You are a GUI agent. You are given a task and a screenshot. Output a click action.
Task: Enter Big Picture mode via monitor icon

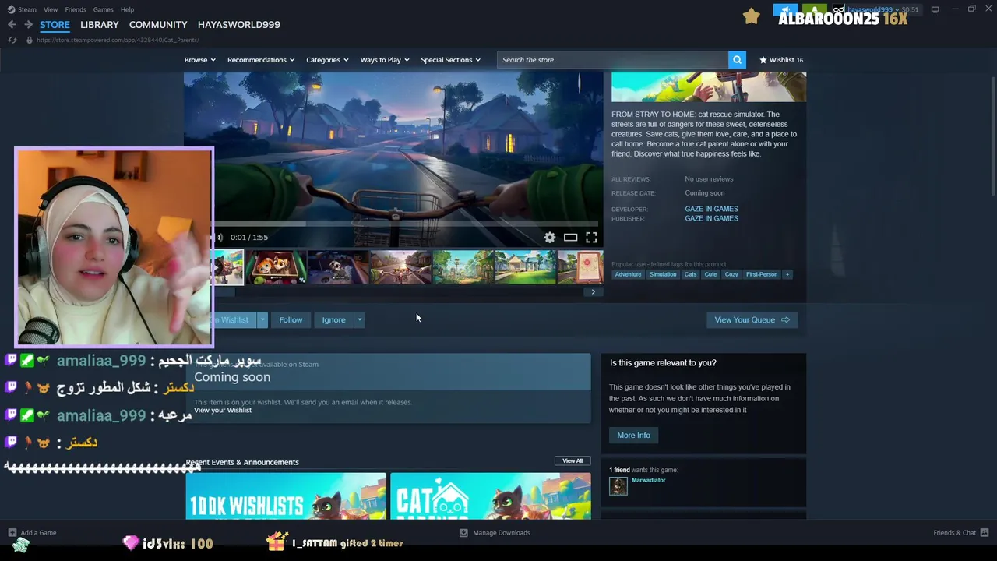(935, 9)
